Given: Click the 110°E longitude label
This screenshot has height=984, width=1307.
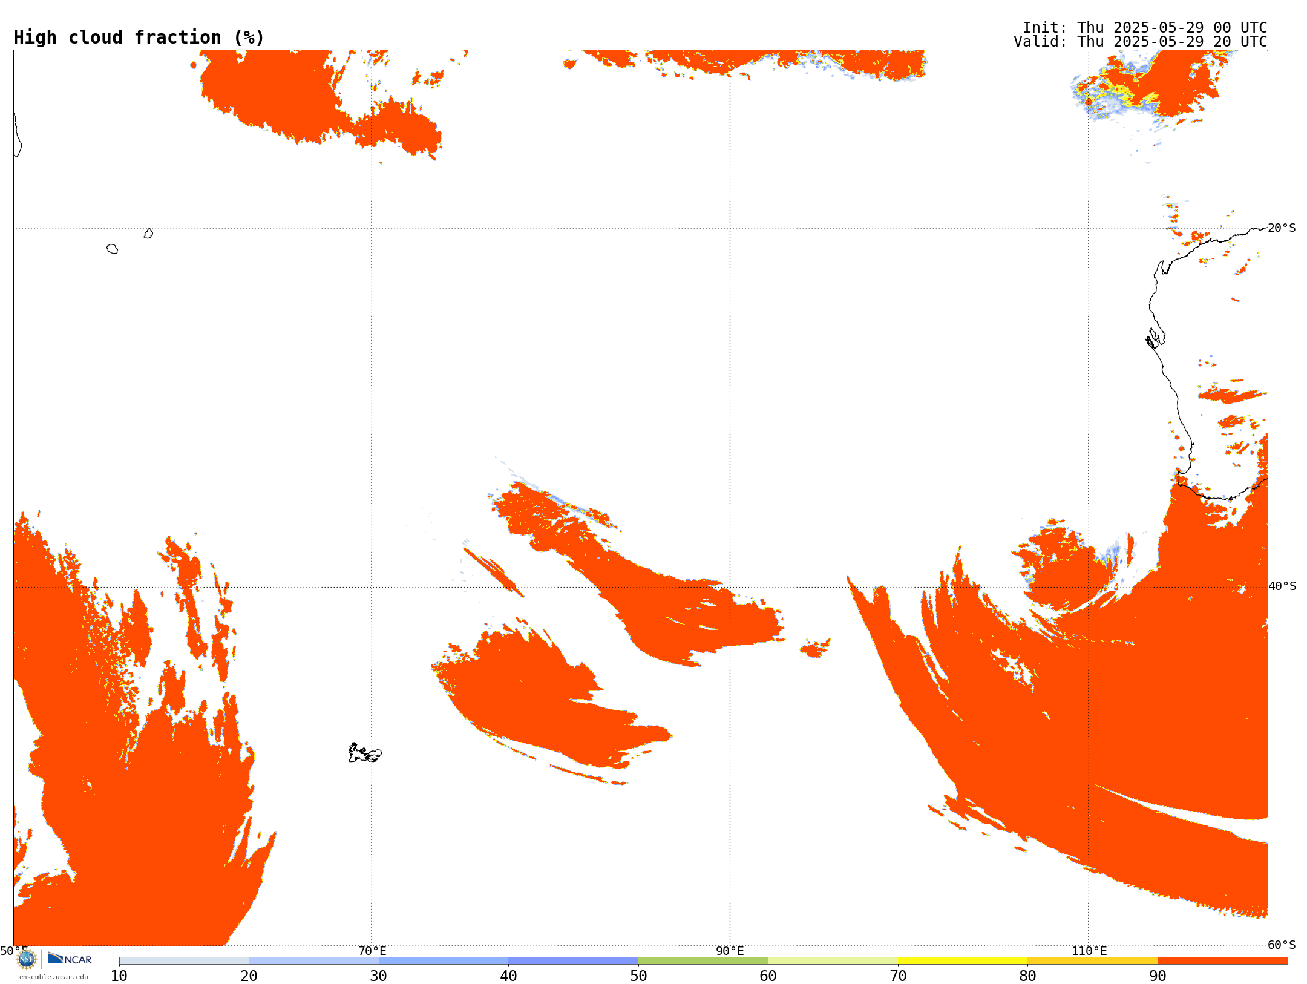Looking at the screenshot, I should pyautogui.click(x=1089, y=951).
